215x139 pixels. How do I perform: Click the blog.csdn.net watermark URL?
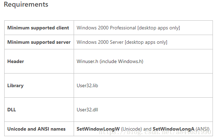point(155,132)
